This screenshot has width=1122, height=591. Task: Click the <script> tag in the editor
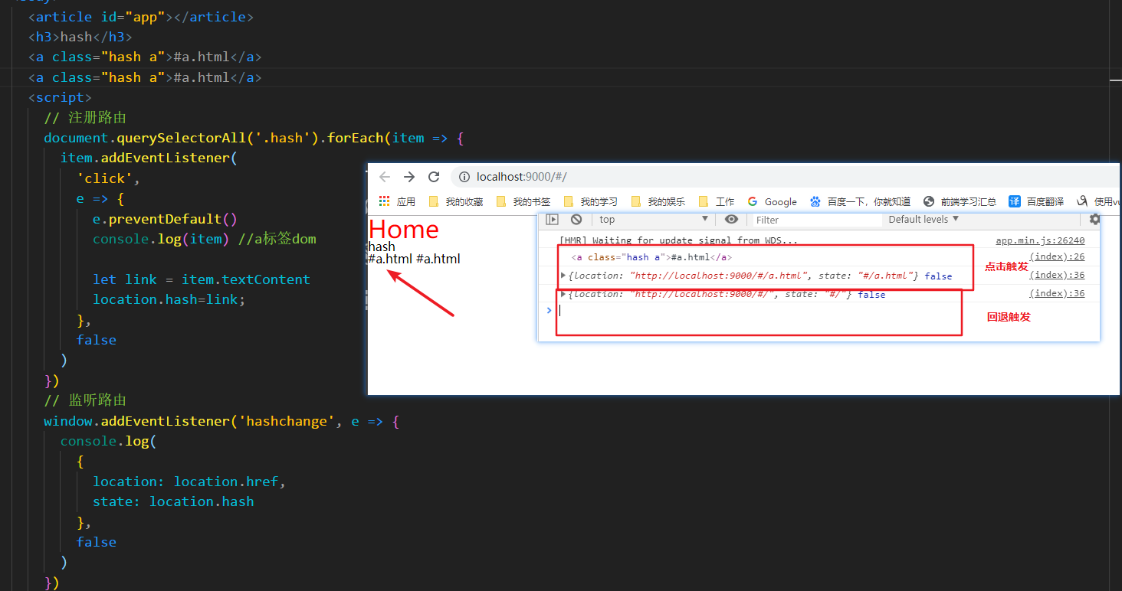tap(60, 97)
